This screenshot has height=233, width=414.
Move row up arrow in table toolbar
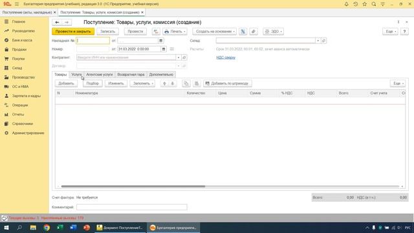click(164, 83)
